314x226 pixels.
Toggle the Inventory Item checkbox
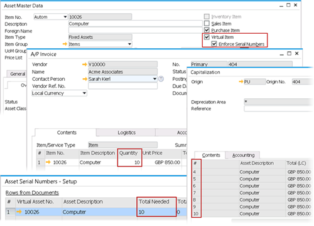point(207,16)
